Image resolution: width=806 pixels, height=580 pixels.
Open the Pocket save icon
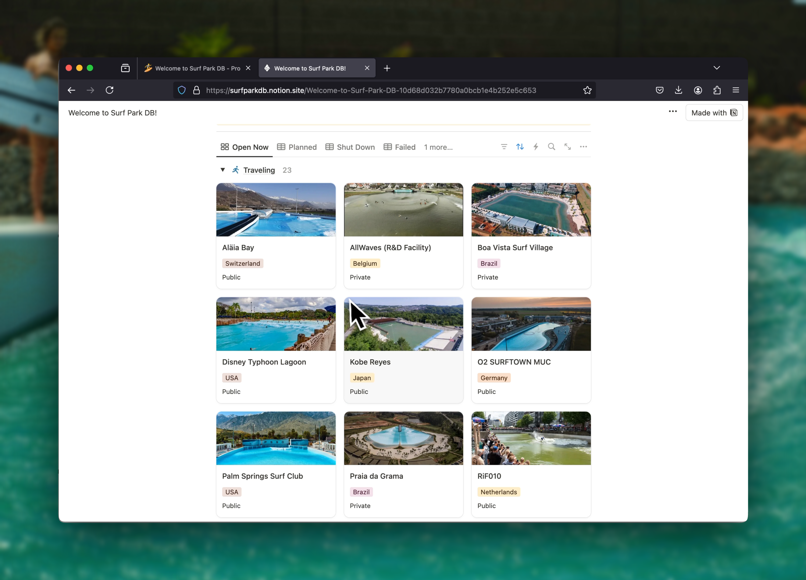[x=659, y=90]
